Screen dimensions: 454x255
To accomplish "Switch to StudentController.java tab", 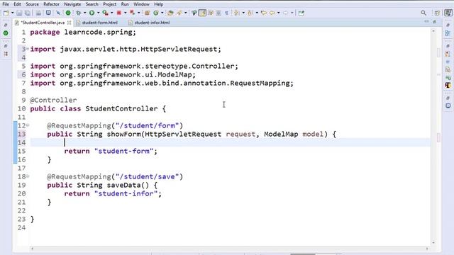I will [x=43, y=23].
